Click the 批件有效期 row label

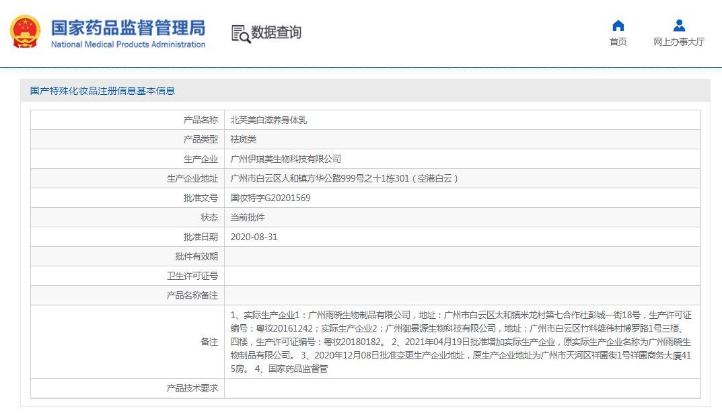click(x=196, y=256)
